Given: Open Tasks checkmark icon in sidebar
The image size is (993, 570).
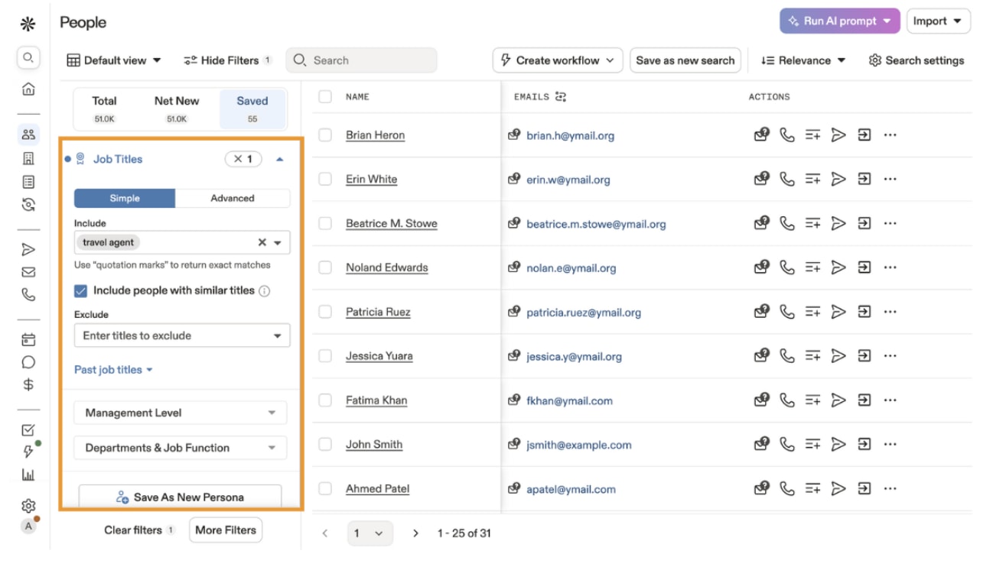Looking at the screenshot, I should click(x=28, y=430).
